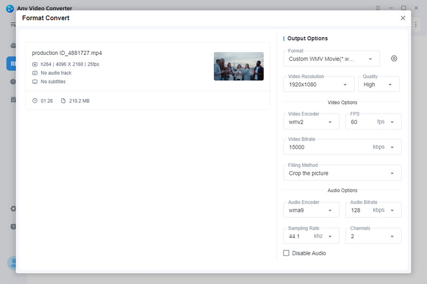This screenshot has height=284, width=427.
Task: Open the FPS dropdown arrow
Action: (392, 122)
